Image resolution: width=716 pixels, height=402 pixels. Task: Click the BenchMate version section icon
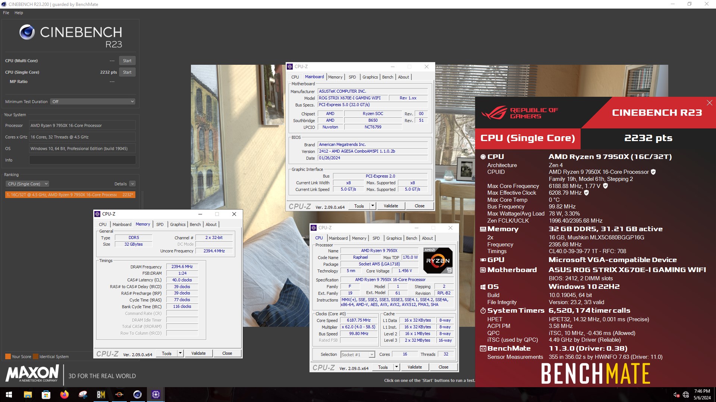483,349
